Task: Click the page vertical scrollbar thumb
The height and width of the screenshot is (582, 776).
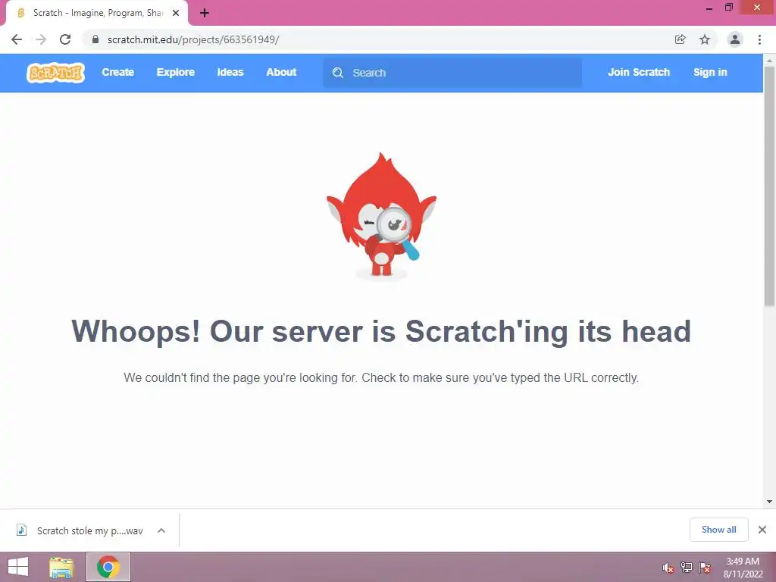Action: [x=769, y=186]
